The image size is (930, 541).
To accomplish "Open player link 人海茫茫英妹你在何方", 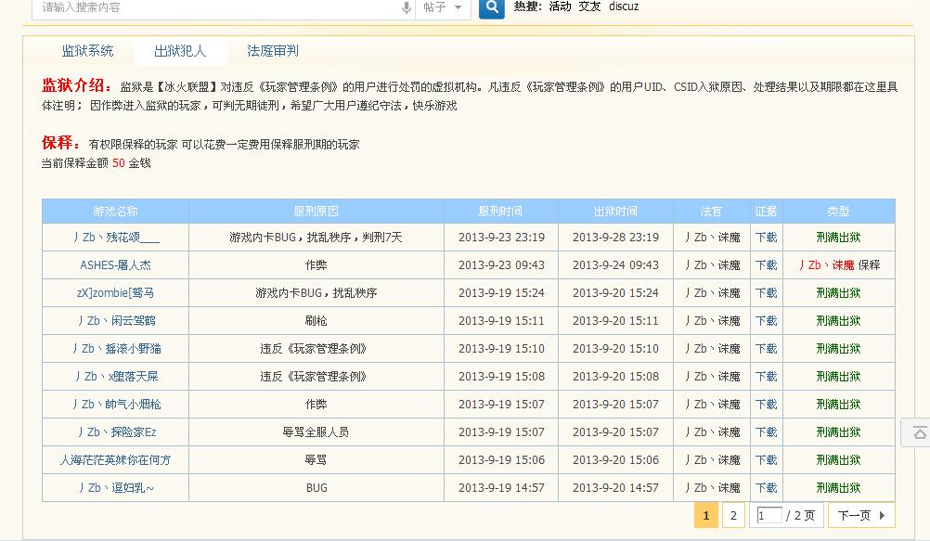I will 115,459.
